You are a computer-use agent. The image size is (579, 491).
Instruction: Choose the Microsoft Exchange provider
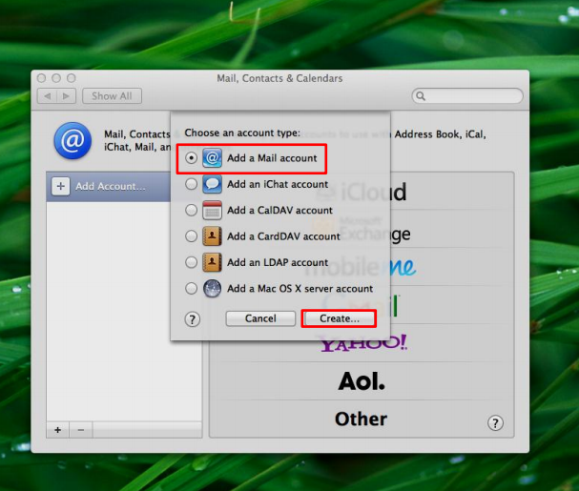click(x=362, y=230)
